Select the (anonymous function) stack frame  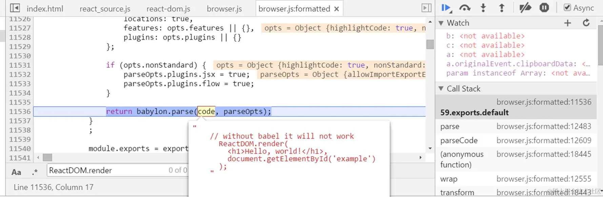516,159
